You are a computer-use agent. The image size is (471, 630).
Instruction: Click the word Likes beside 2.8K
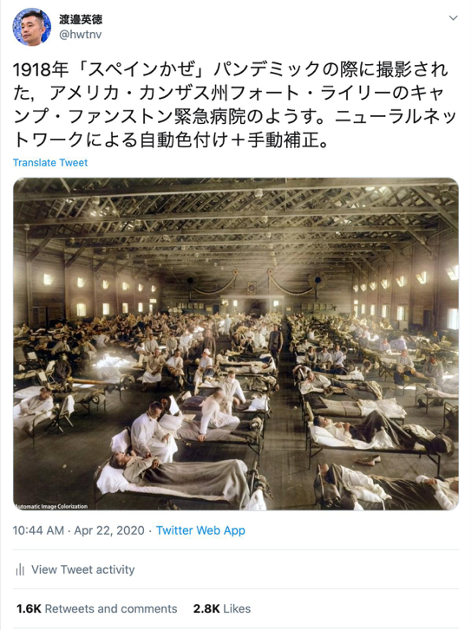(237, 608)
